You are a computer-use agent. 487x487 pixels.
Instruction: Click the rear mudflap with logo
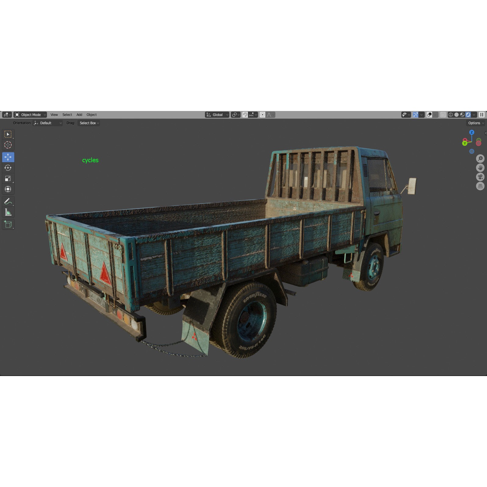(x=195, y=338)
